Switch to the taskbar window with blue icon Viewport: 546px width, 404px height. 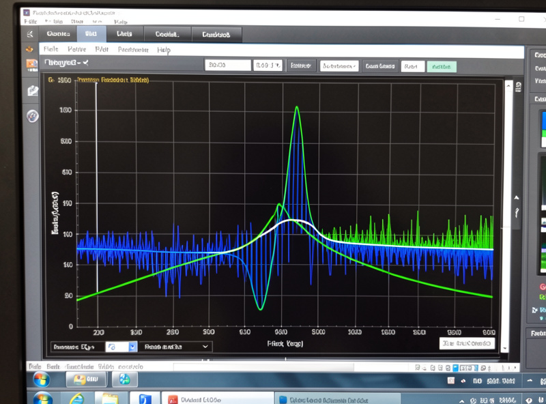pos(338,400)
